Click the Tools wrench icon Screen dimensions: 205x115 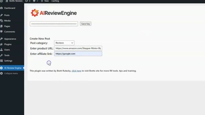(1, 55)
